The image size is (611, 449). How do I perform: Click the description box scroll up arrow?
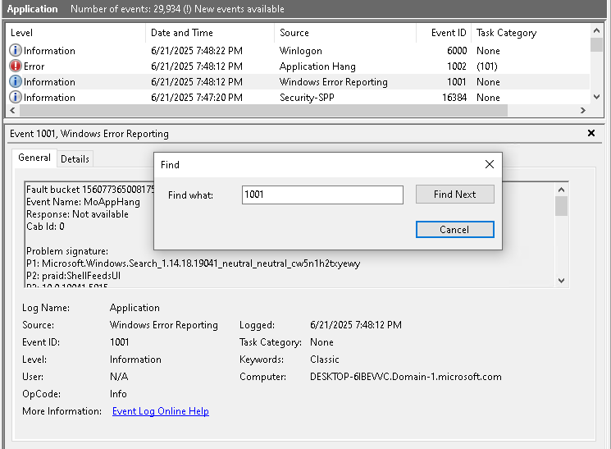(561, 190)
